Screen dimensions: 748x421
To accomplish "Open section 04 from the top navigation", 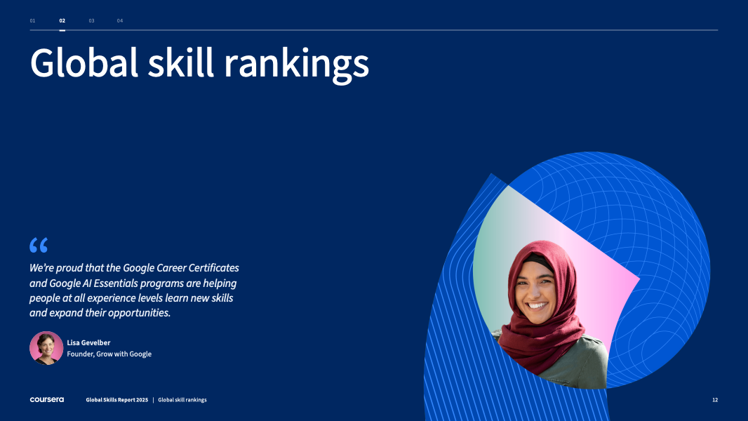I will point(120,21).
